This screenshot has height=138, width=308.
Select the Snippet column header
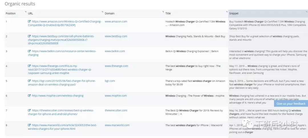(x=234, y=13)
